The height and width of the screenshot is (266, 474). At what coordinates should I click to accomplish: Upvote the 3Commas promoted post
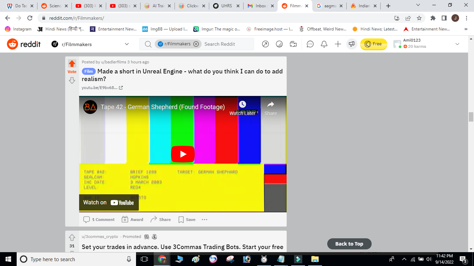point(72,238)
